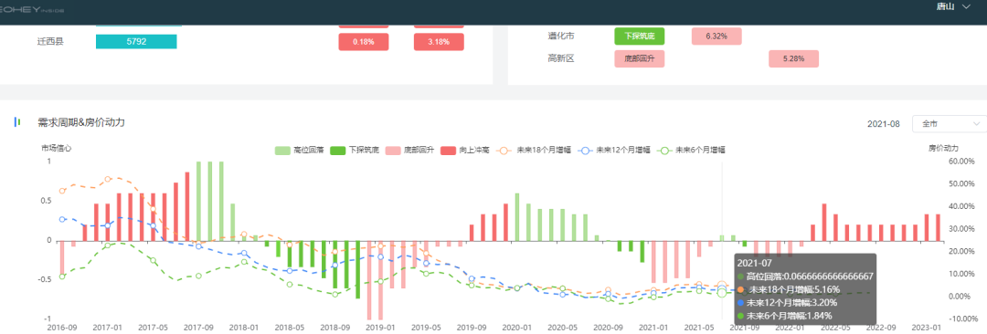Click the 2021-08 date label
This screenshot has height=334, width=987.
pos(883,124)
